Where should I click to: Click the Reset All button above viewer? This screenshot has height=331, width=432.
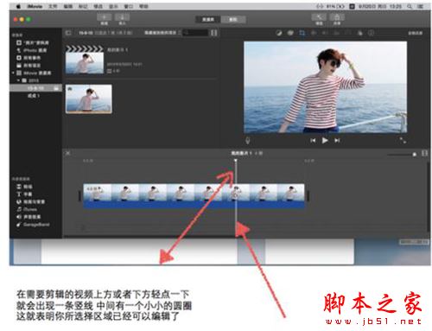(x=415, y=33)
